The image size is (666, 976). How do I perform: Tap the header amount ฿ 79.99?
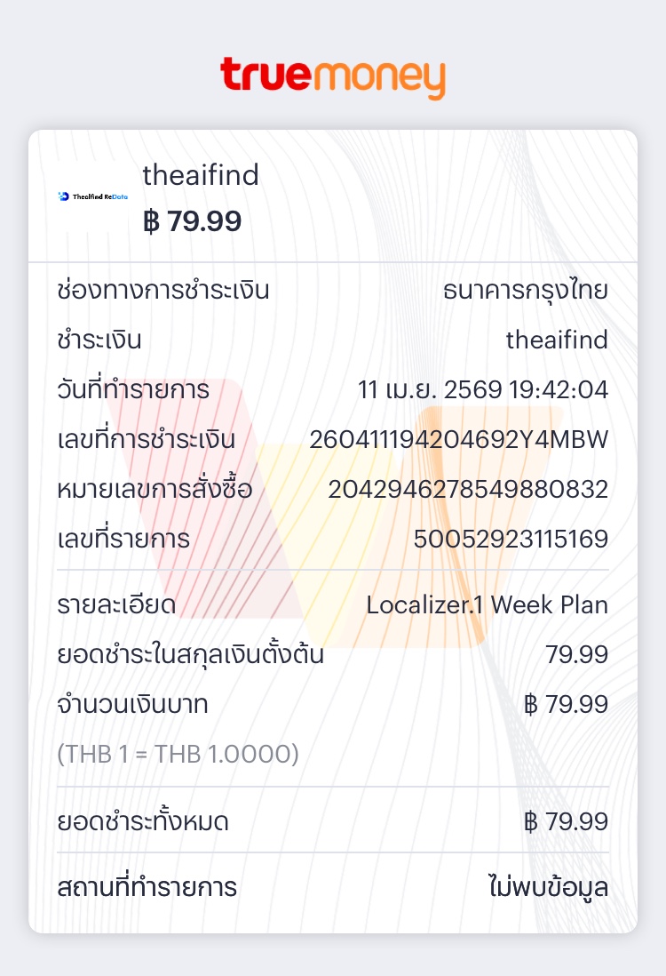[x=192, y=221]
